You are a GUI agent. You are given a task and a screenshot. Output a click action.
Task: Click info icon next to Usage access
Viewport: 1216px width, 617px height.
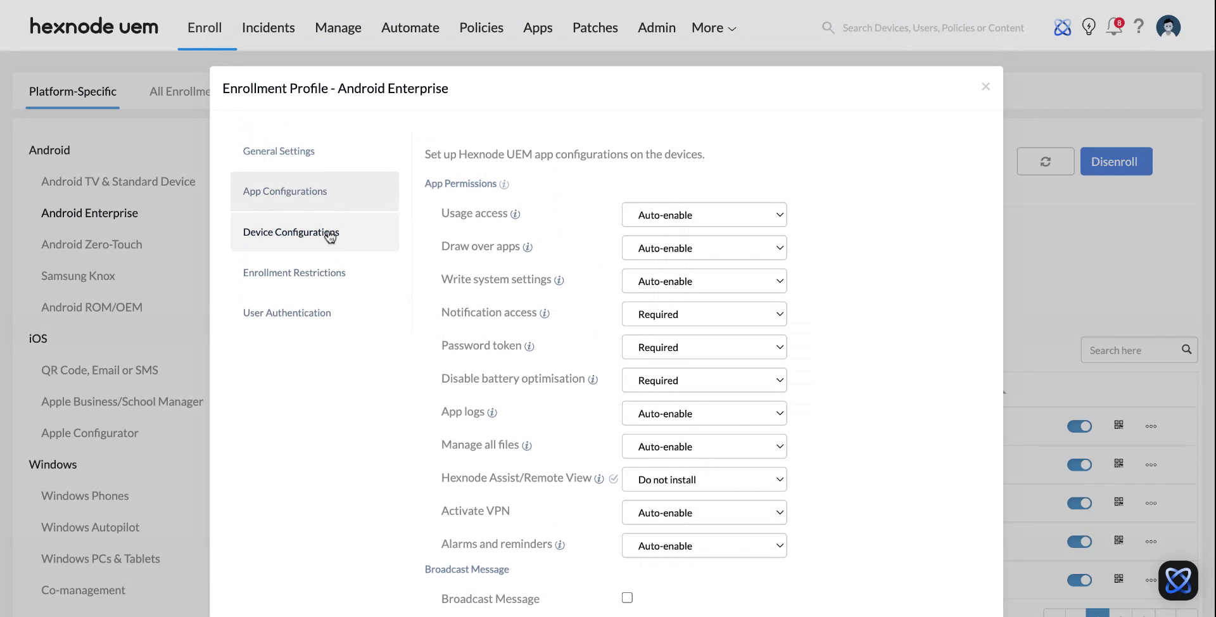[516, 214]
